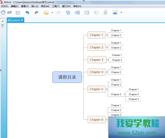Click the Insert image icon
The width and height of the screenshot is (165, 138).
(x=115, y=13)
